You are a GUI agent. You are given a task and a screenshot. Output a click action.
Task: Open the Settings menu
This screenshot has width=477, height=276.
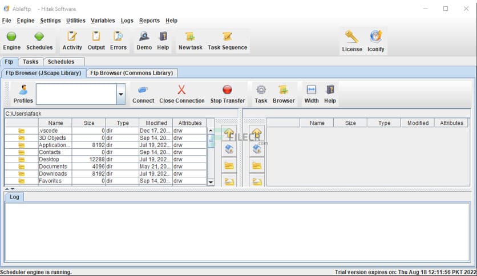pyautogui.click(x=50, y=21)
